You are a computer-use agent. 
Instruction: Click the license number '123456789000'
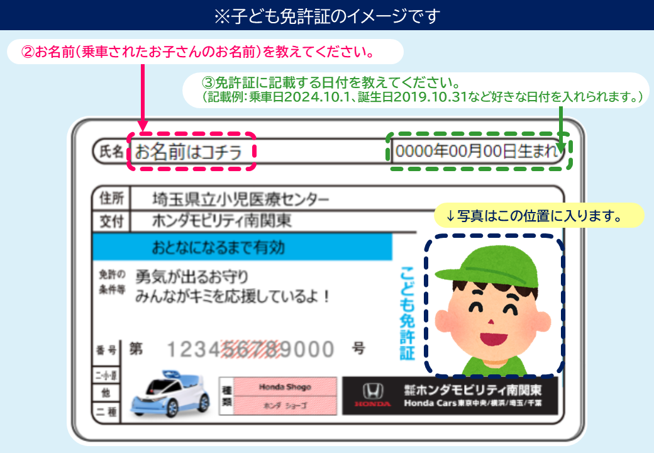[250, 350]
